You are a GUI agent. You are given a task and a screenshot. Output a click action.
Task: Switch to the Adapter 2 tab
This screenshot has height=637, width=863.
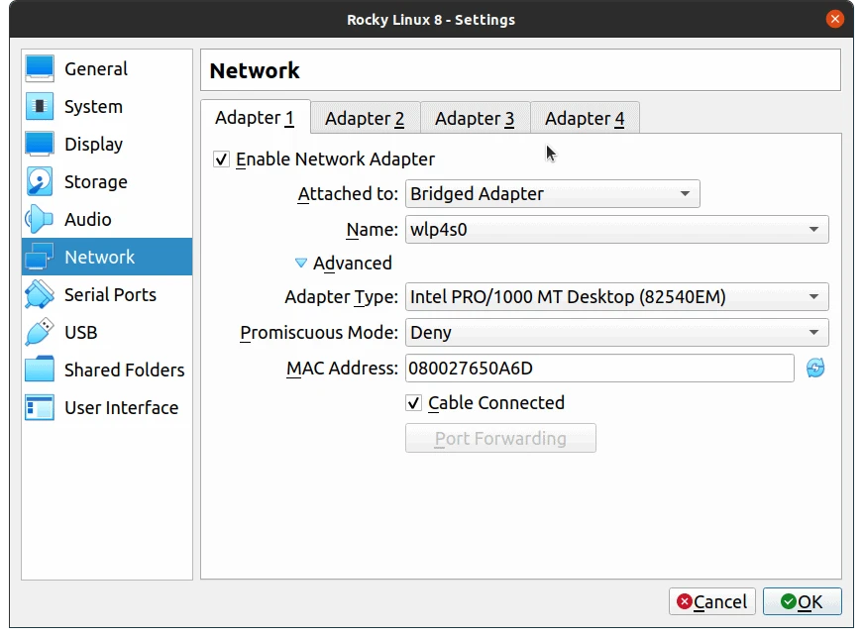(x=364, y=117)
